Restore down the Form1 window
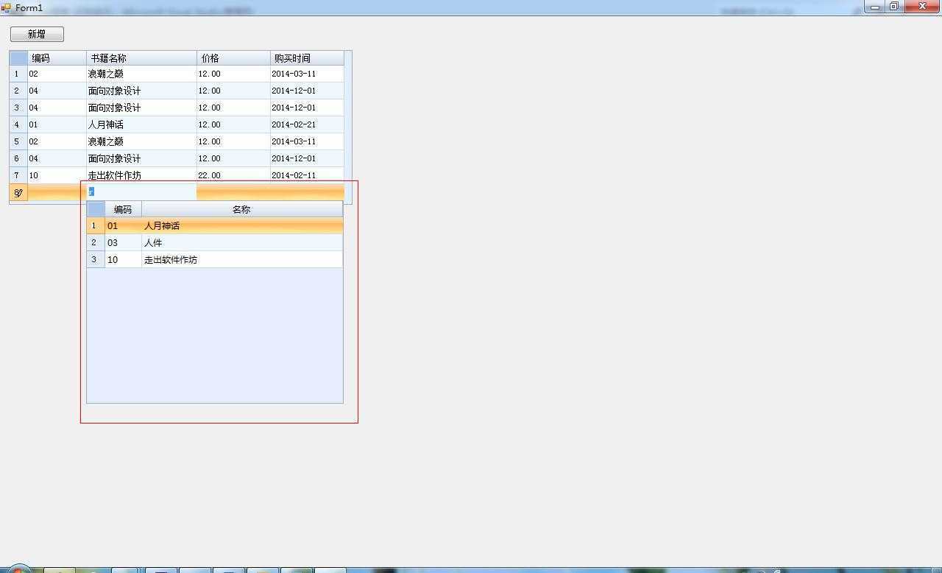Image resolution: width=942 pixels, height=573 pixels. click(893, 7)
